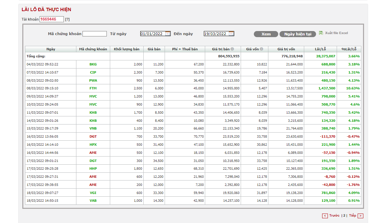Click the Excel export icon
The height and width of the screenshot is (223, 385).
pos(321,33)
